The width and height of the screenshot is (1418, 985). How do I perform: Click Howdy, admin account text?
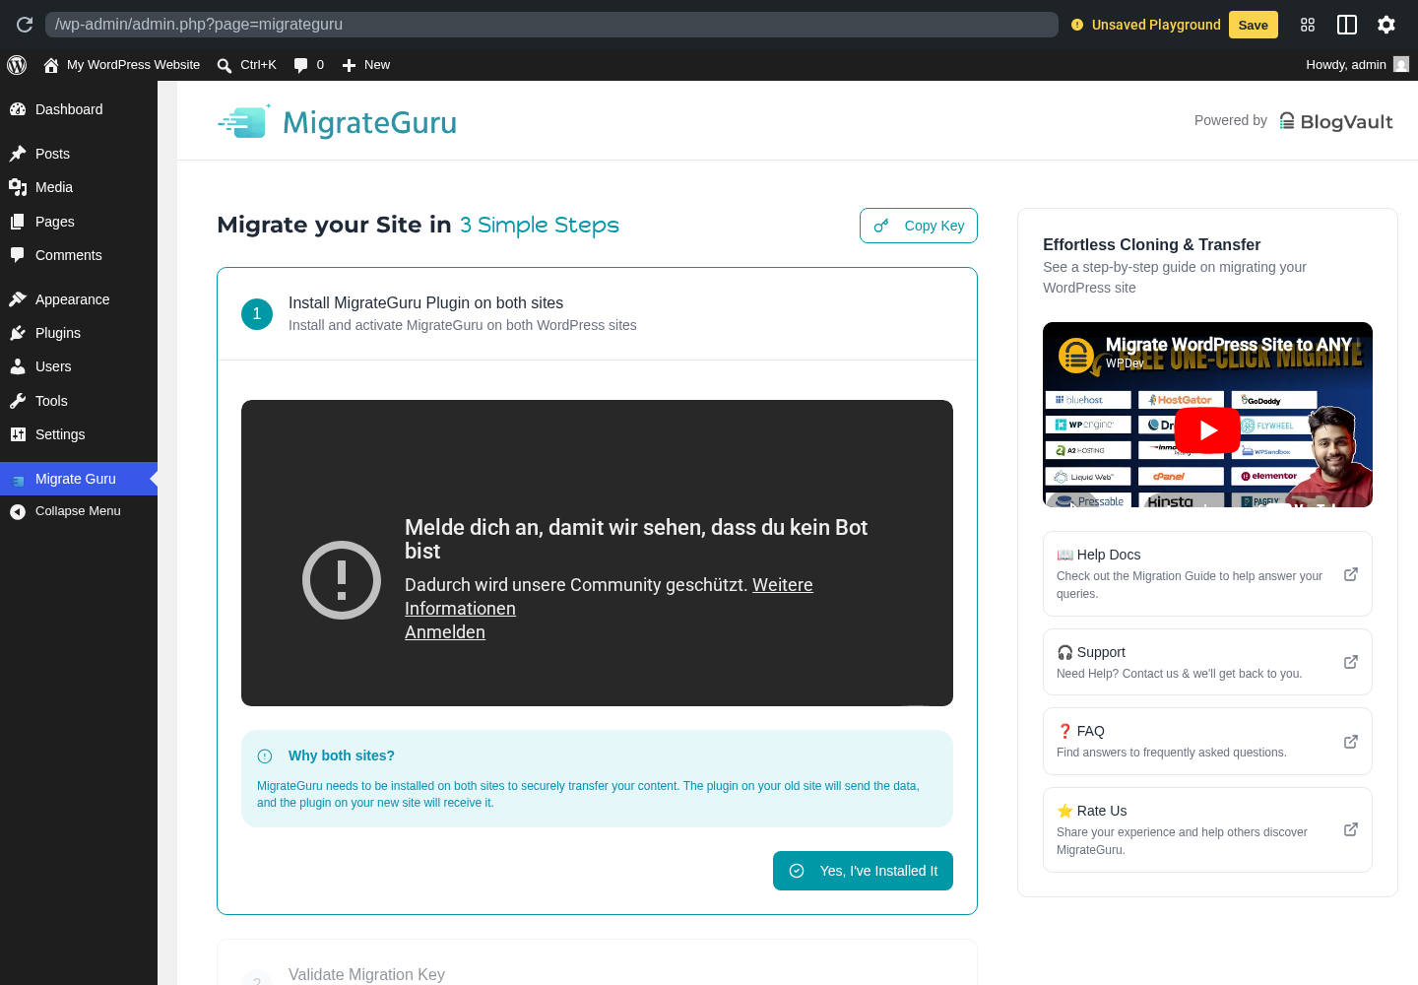1345,65
